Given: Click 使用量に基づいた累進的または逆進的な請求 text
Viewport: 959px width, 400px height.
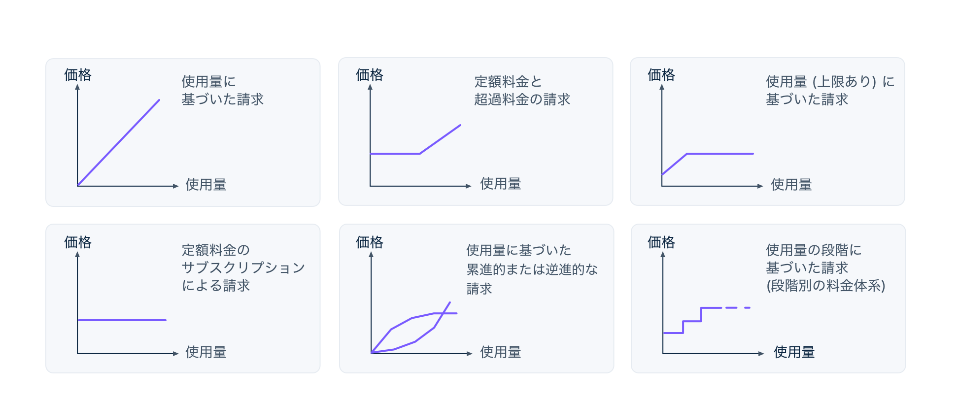Looking at the screenshot, I should tap(532, 269).
